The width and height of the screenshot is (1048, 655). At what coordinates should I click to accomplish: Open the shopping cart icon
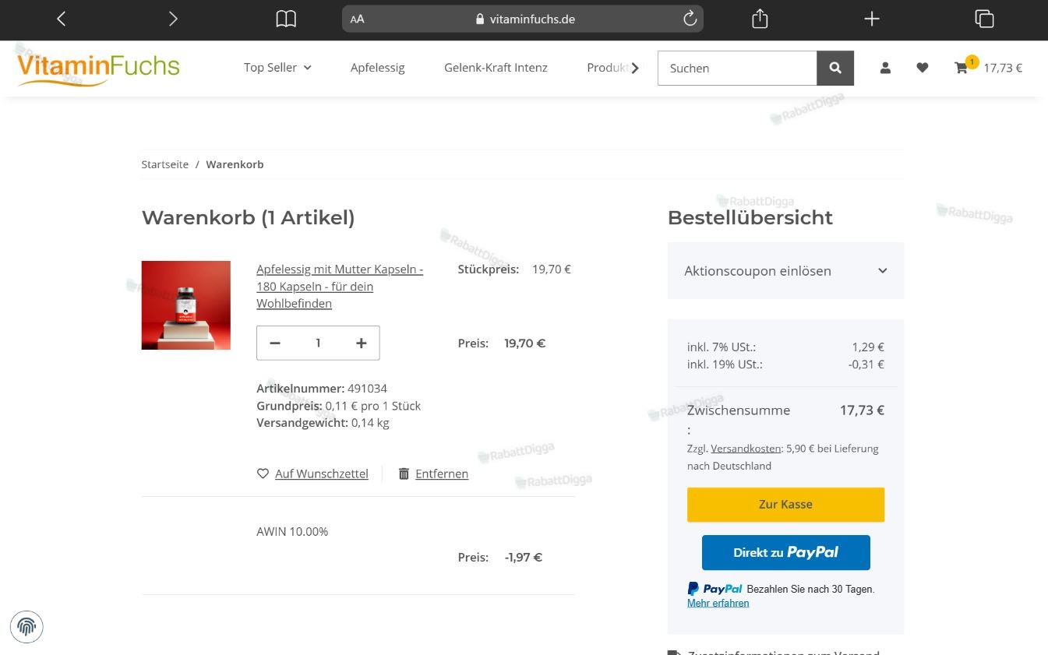[x=962, y=68]
